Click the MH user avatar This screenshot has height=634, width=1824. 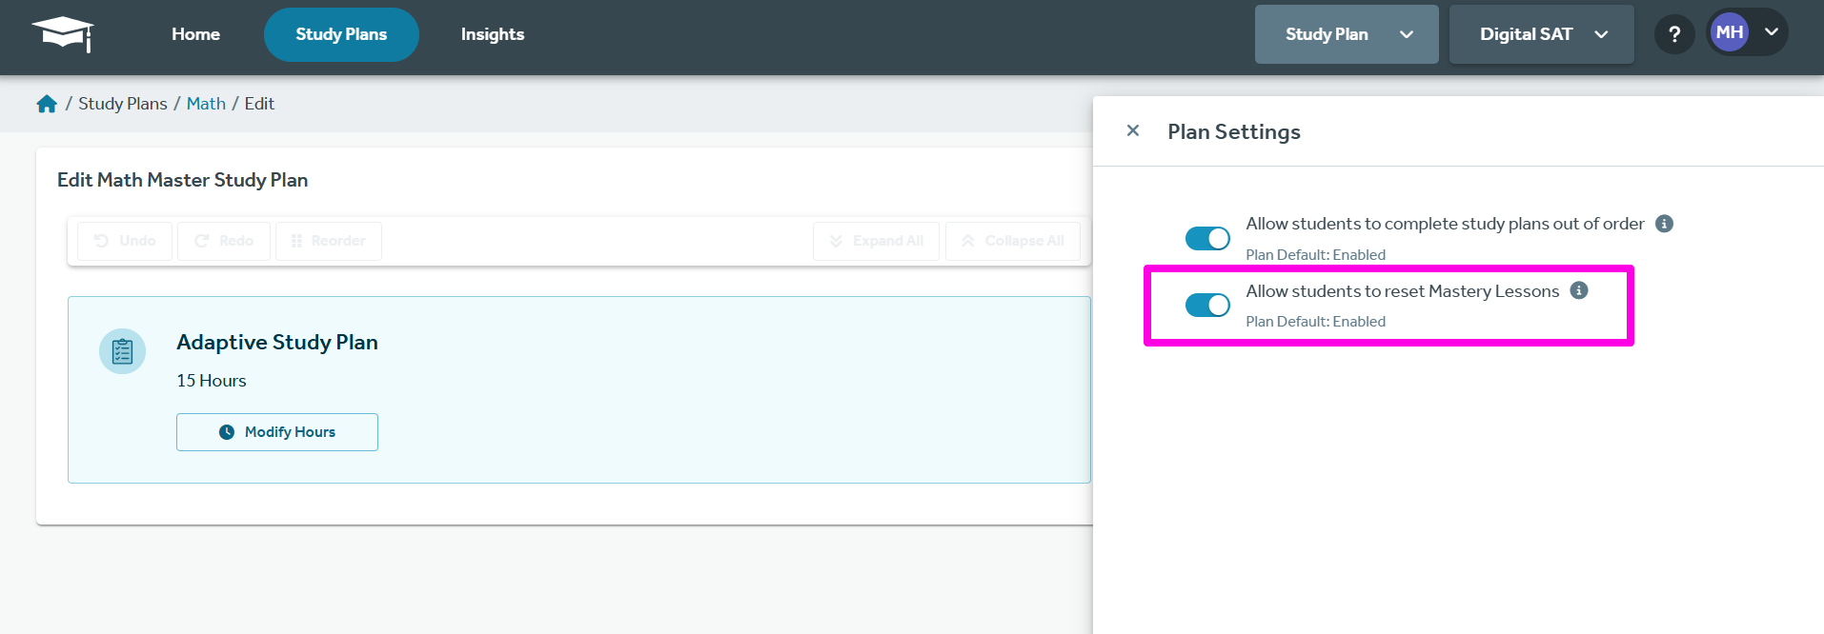tap(1729, 33)
